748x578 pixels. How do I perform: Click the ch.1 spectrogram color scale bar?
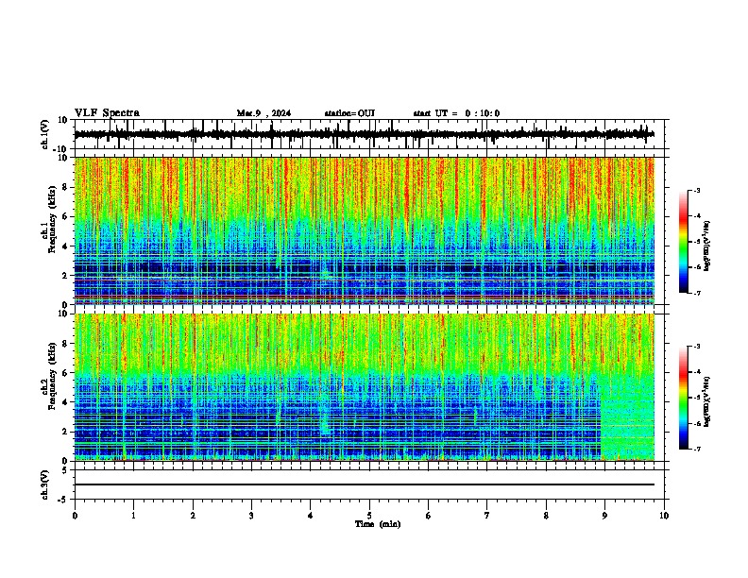(x=683, y=242)
